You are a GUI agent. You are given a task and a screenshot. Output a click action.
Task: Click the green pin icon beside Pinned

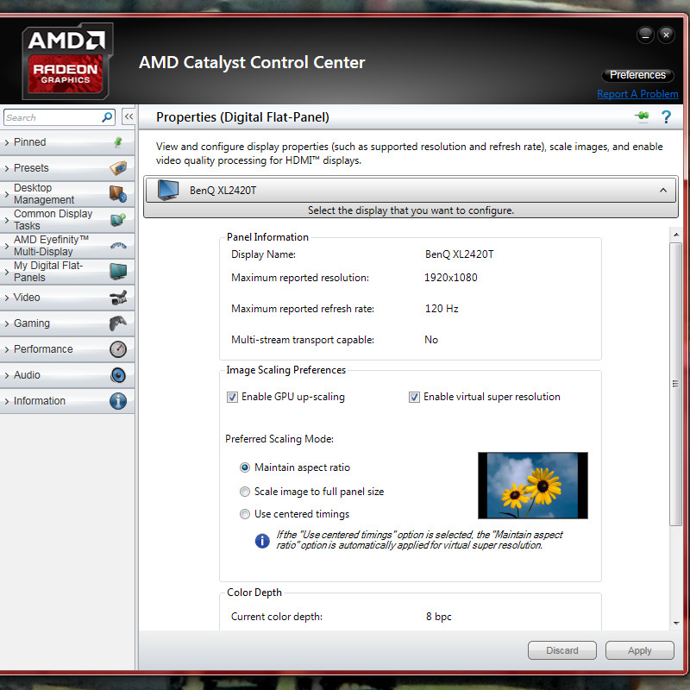point(118,142)
